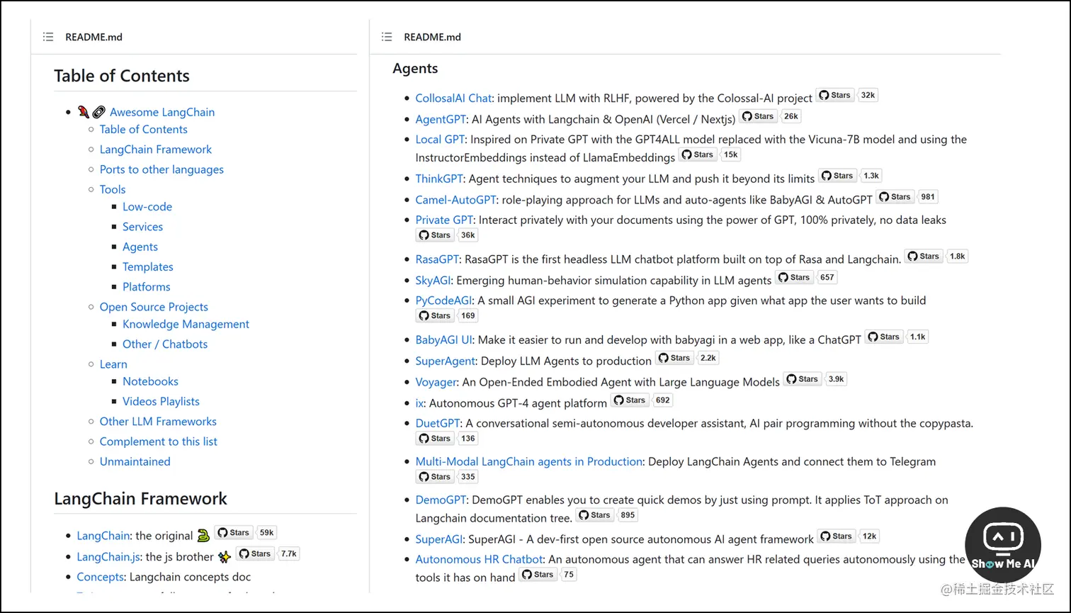Viewport: 1071px width, 613px height.
Task: Open the Autonomous HR Chatbot link
Action: point(479,560)
